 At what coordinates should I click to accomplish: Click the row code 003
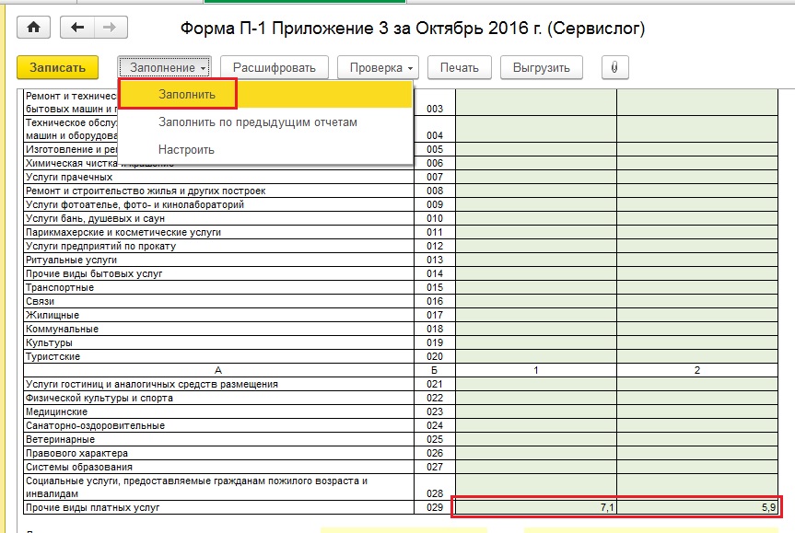click(435, 109)
